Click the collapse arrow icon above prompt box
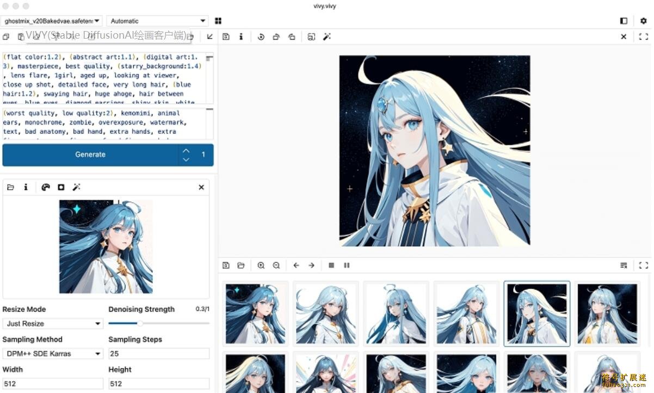 pyautogui.click(x=210, y=36)
